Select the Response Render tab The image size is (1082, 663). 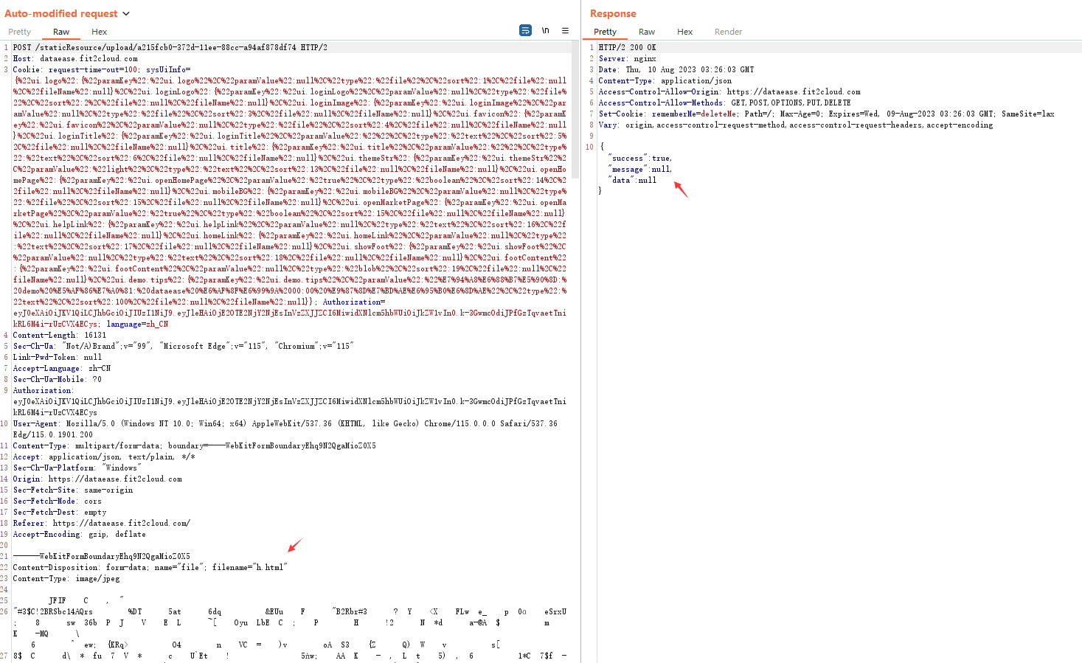pos(729,32)
